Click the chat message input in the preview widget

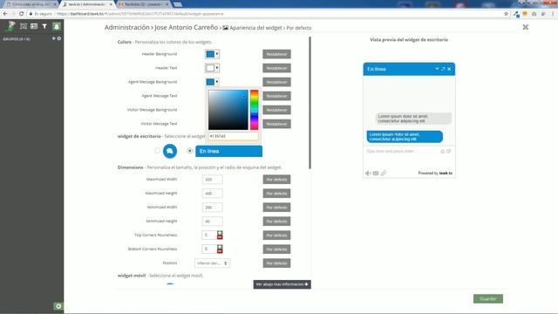402,151
